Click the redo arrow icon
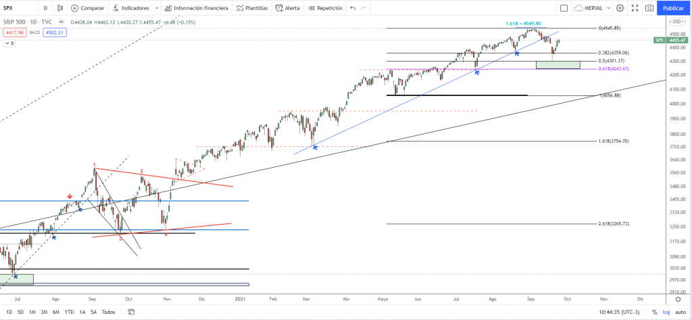The image size is (692, 320). pos(363,8)
